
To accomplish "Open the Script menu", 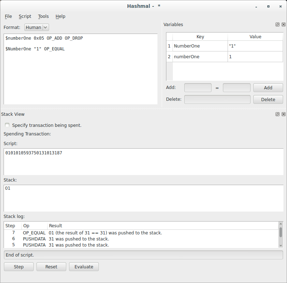I will [x=25, y=16].
